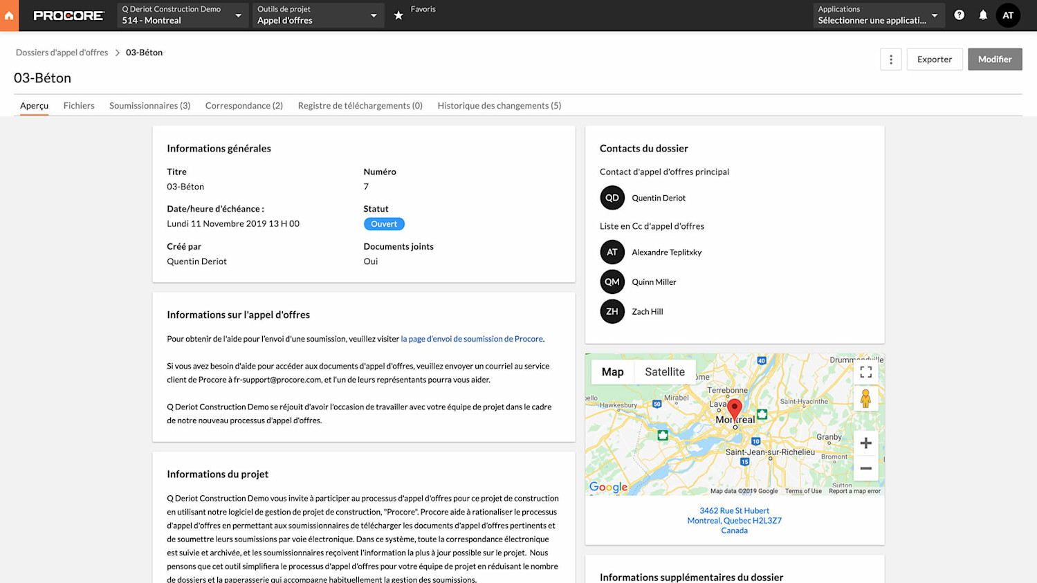The height and width of the screenshot is (583, 1037).
Task: Click the name Zach Hill
Action: 647,312
